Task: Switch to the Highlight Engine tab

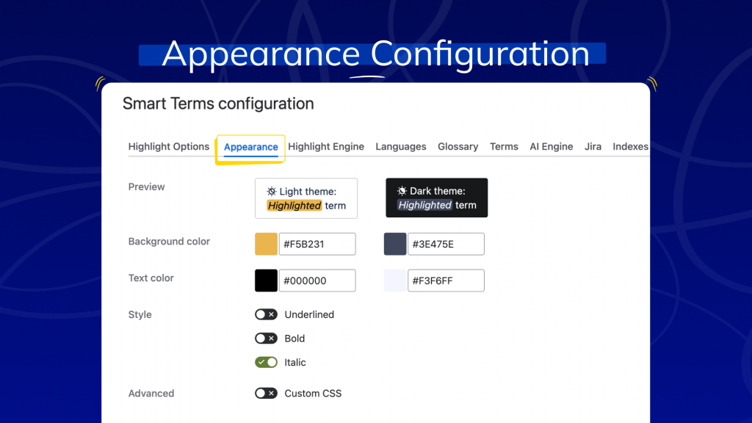Action: click(326, 147)
